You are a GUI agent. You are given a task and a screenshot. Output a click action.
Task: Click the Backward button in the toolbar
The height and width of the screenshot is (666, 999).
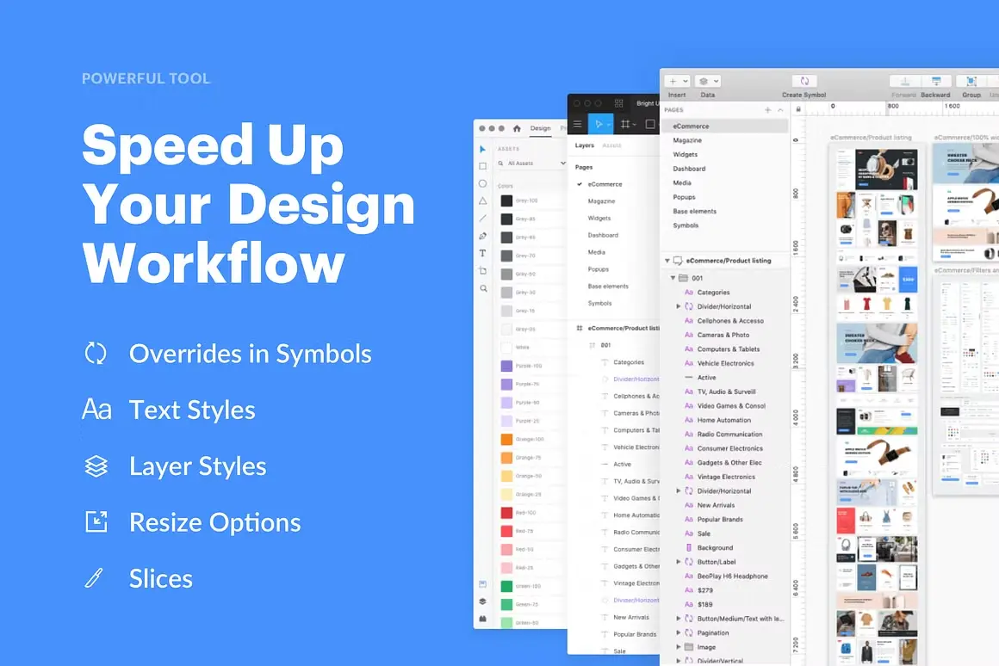[936, 81]
